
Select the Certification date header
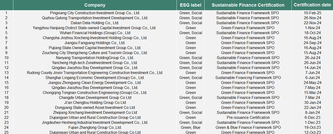312,5
